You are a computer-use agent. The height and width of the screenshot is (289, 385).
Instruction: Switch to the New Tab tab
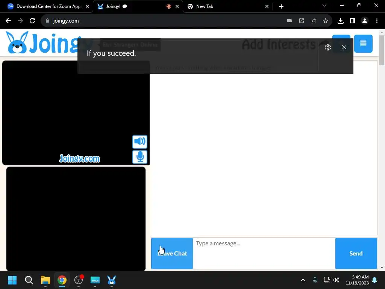coord(227,6)
